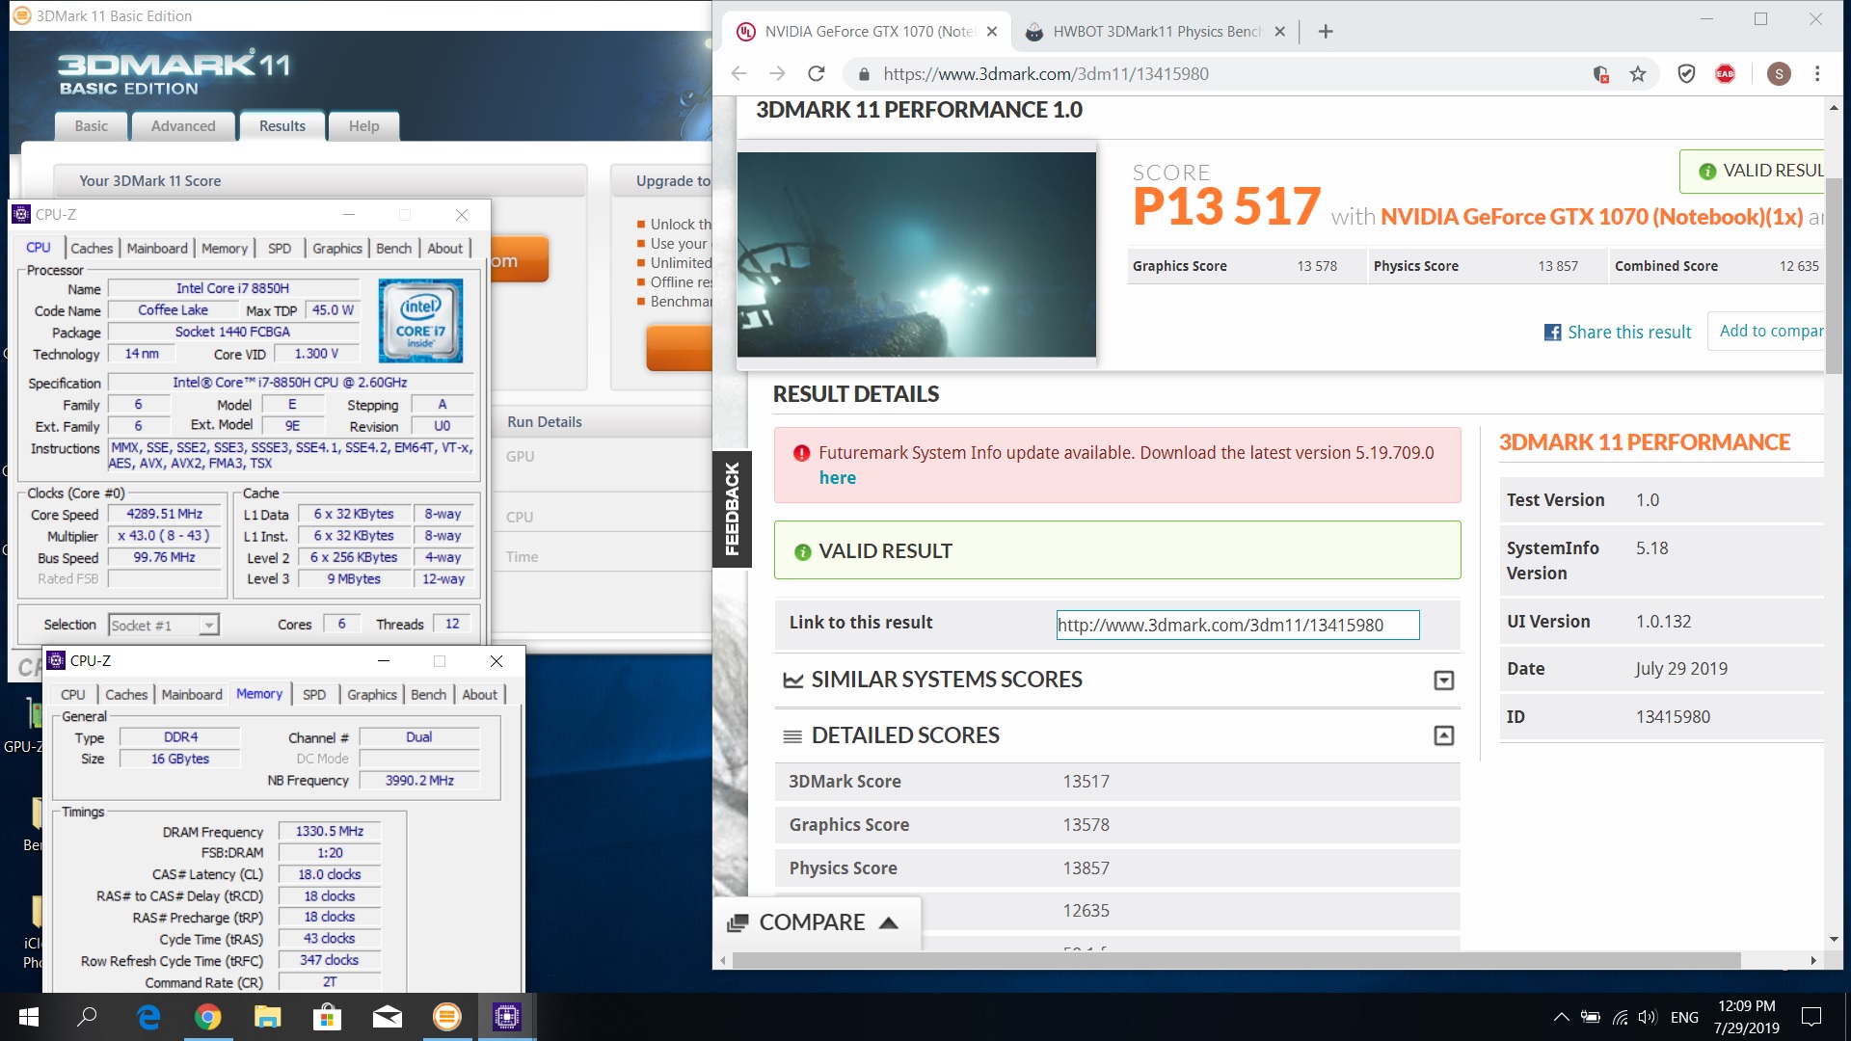Select the GPU-Z desktop shortcut
Screen dimensions: 1851x1041
coord(23,725)
